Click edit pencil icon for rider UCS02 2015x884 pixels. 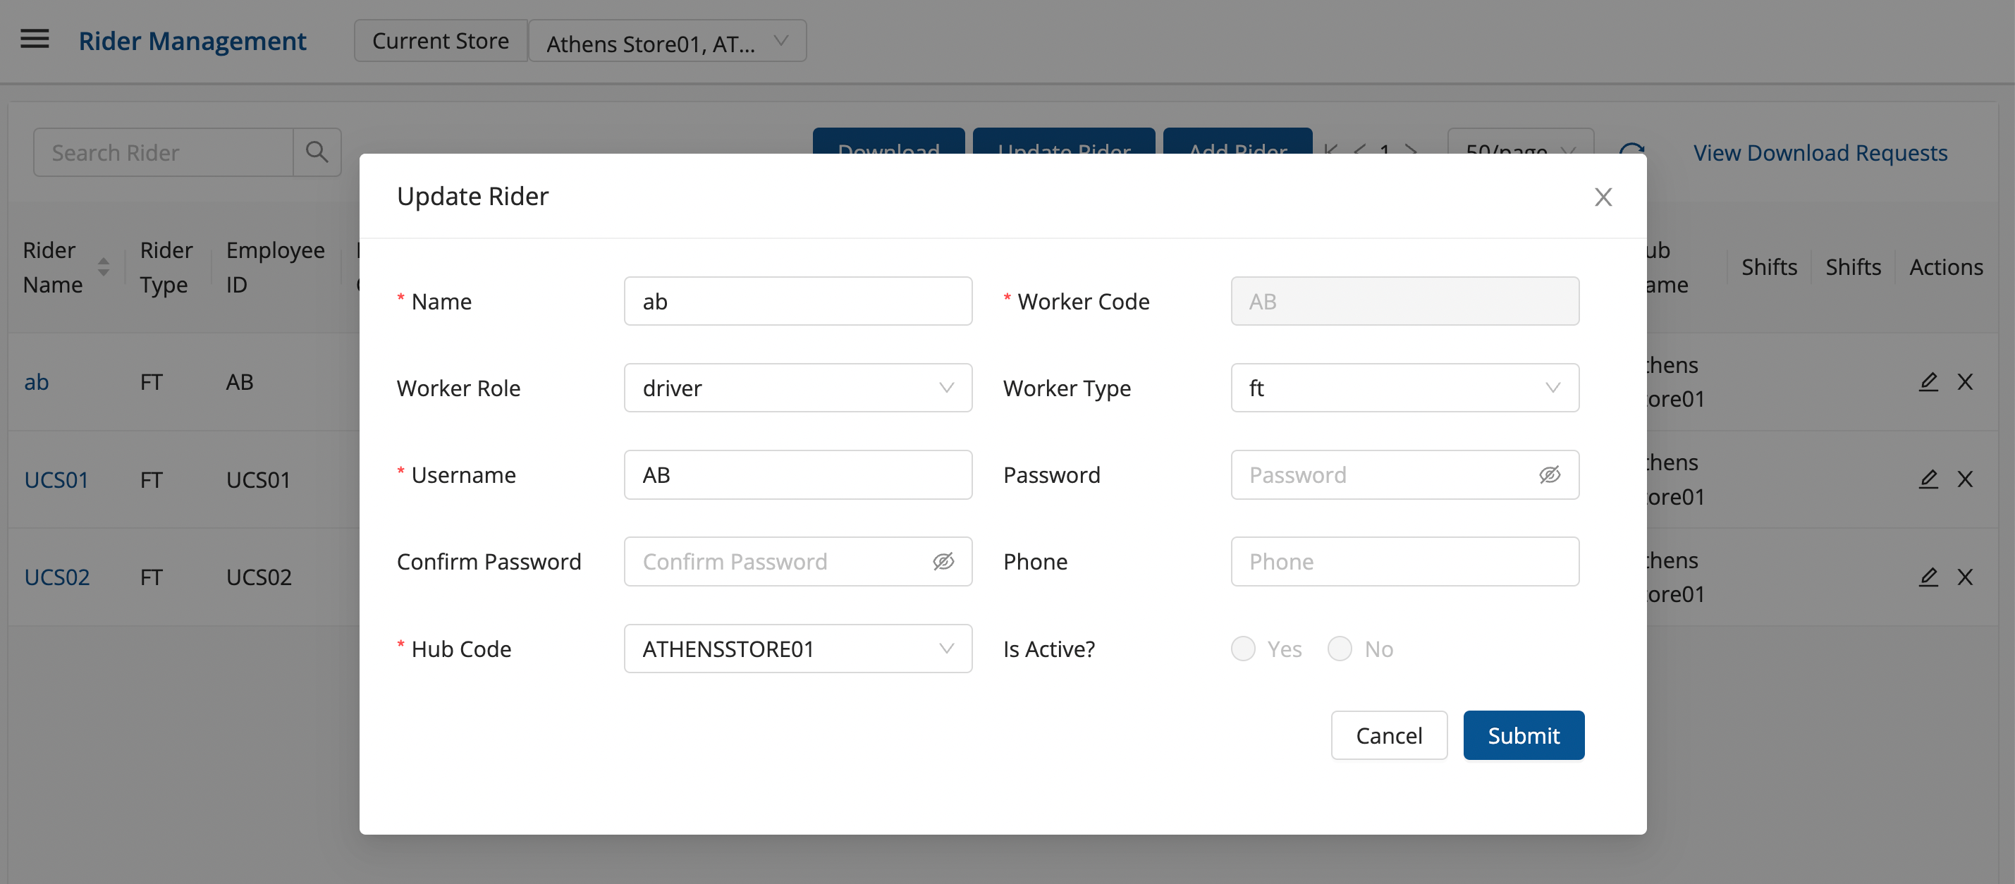coord(1928,577)
